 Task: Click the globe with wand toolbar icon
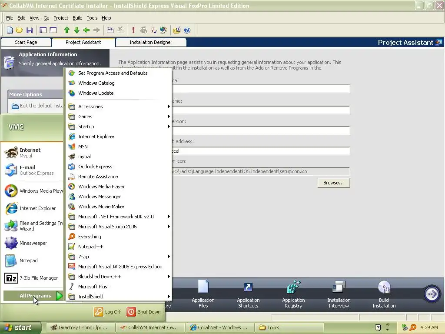click(x=163, y=30)
